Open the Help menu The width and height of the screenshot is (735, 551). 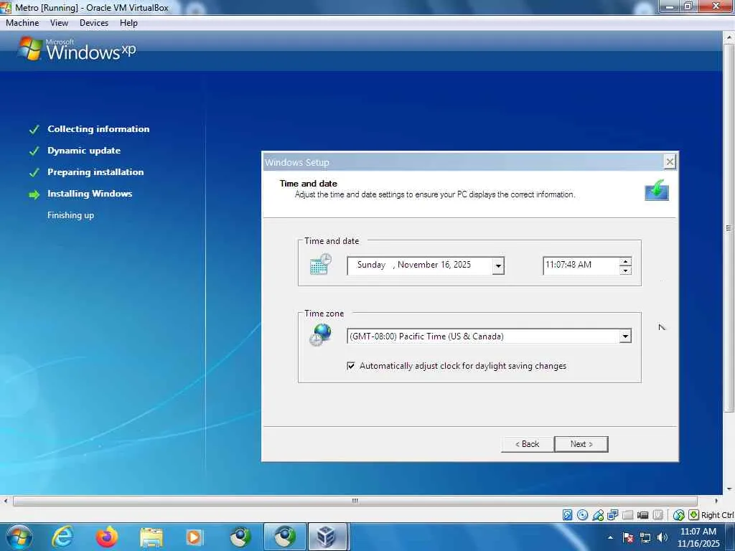click(128, 23)
